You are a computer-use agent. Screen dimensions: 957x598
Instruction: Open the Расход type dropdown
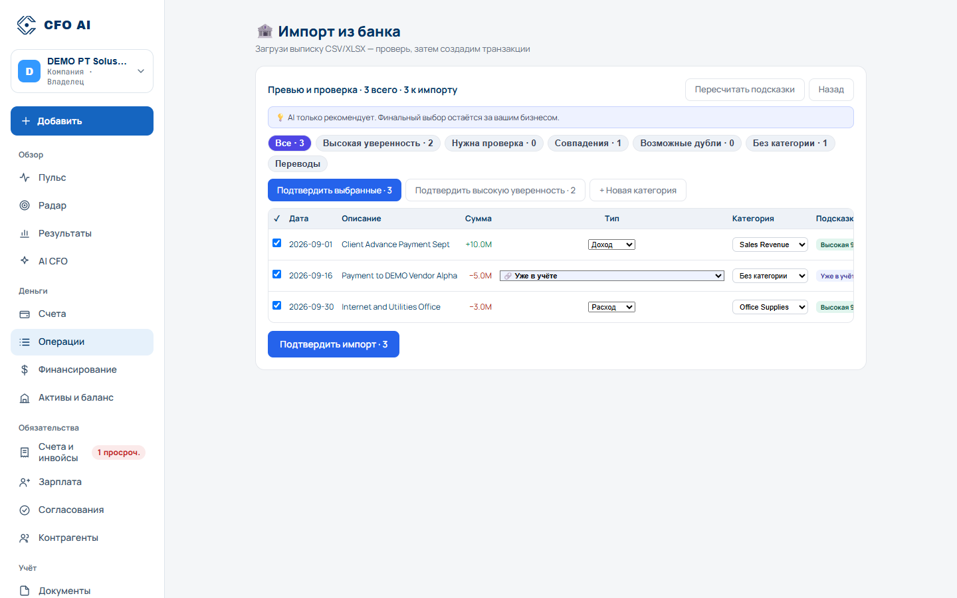[611, 307]
